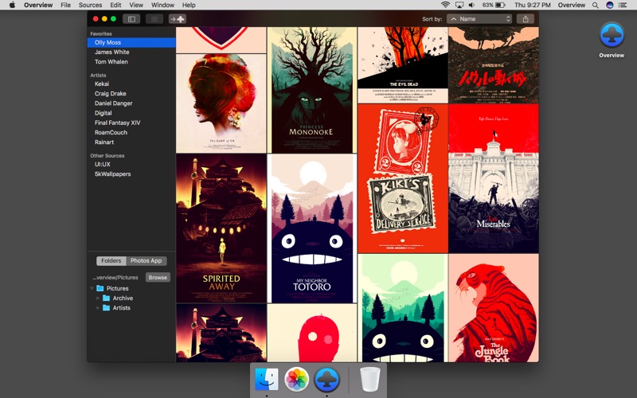The height and width of the screenshot is (398, 637).
Task: Click the Overview app in the Dock
Action: point(326,380)
